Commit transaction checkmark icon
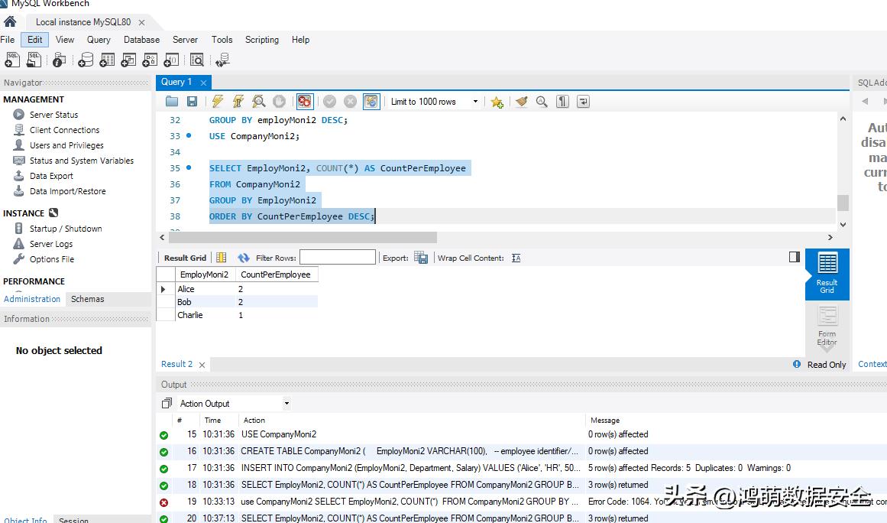 330,102
